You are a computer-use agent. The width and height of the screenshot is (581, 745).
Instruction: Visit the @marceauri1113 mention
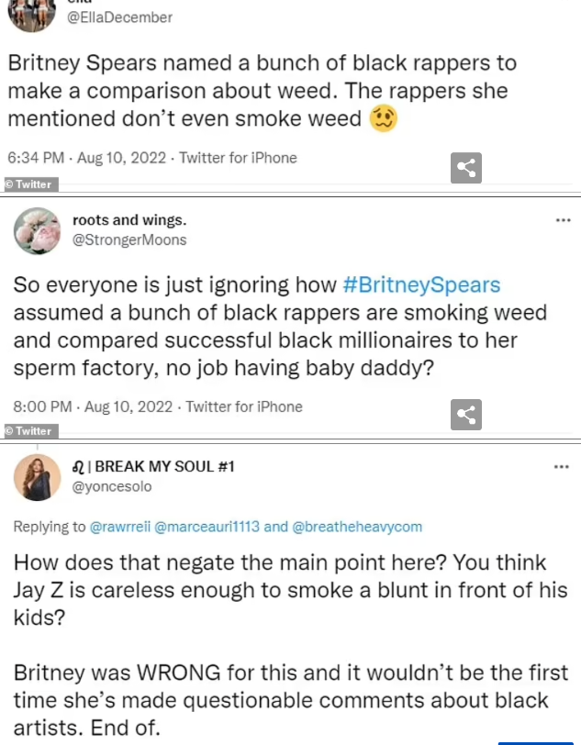point(212,527)
